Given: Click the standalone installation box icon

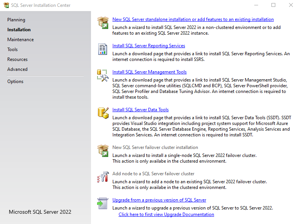Looking at the screenshot, I should coord(103,22).
